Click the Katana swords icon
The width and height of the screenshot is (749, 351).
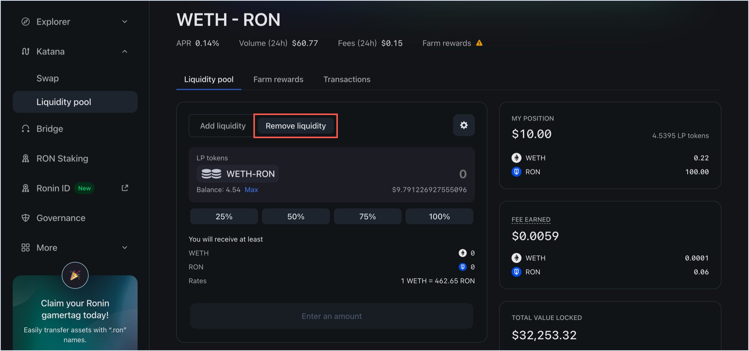pyautogui.click(x=25, y=52)
